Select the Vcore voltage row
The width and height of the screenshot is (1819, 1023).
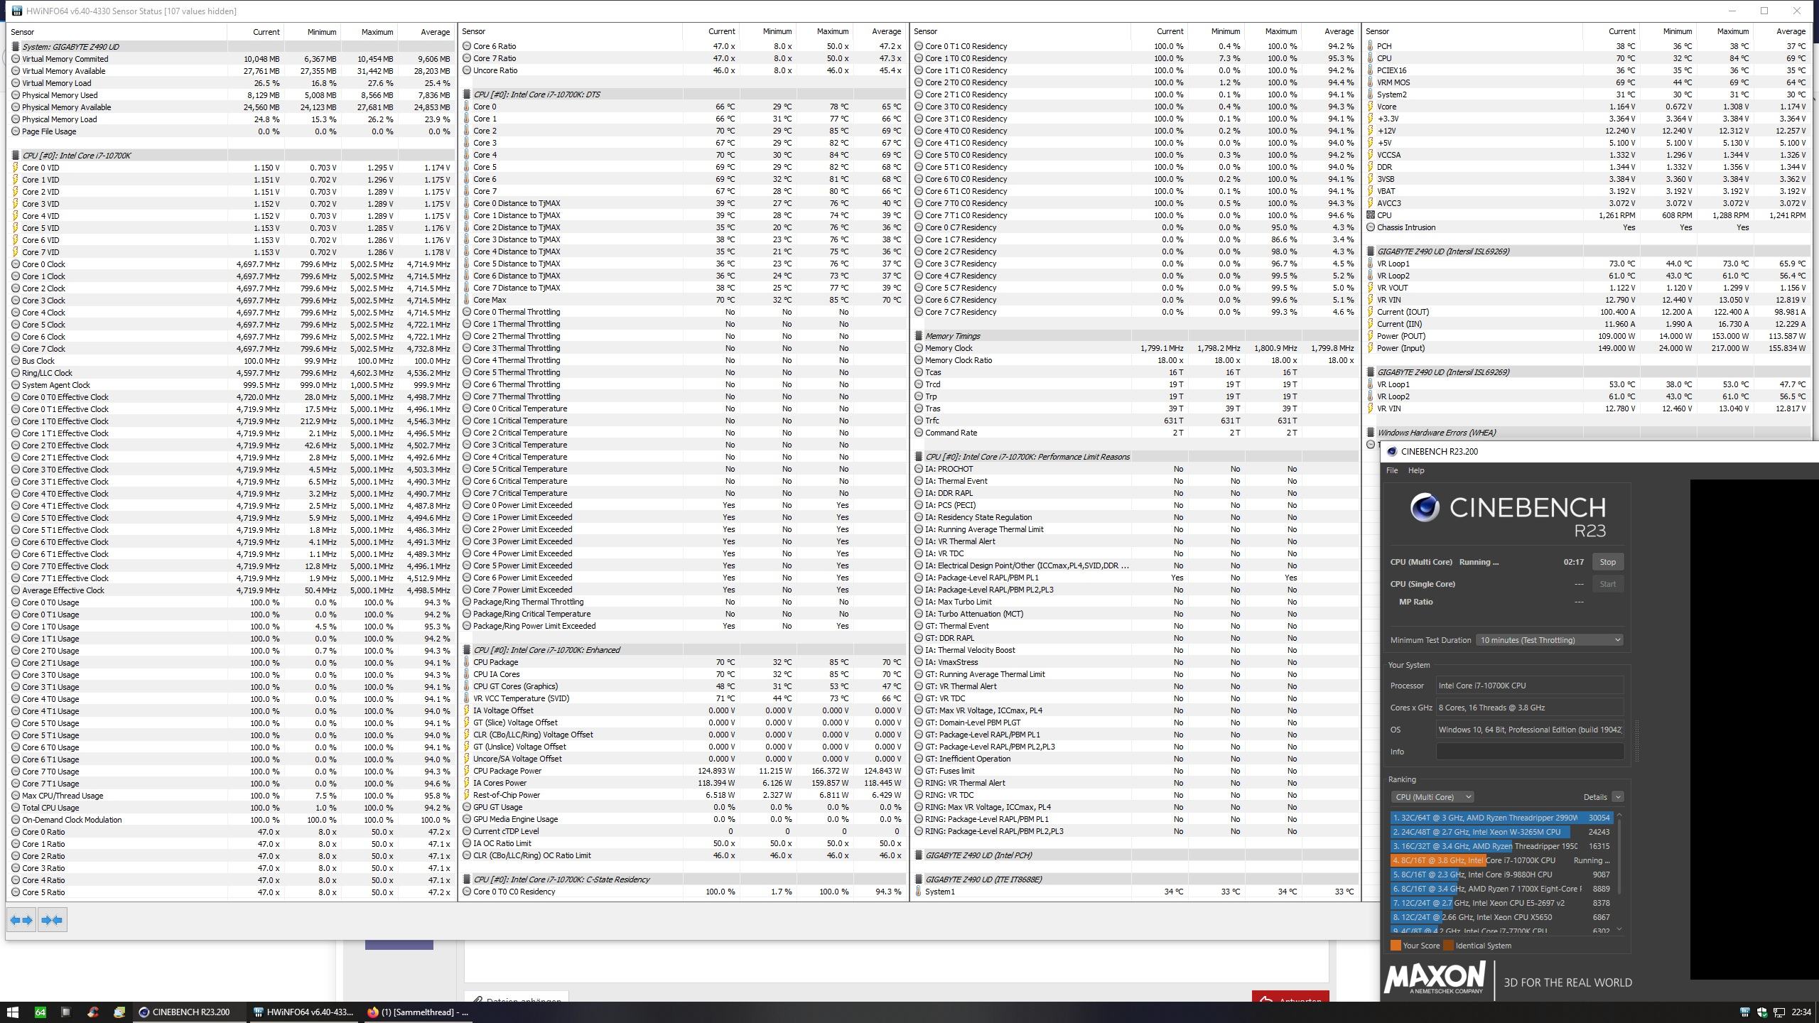[x=1587, y=107]
